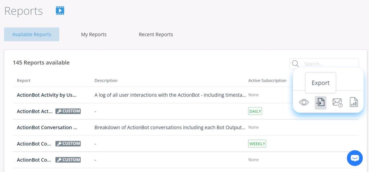The width and height of the screenshot is (369, 172).
Task: Open ActionBot Activity by Us... report
Action: (47, 95)
